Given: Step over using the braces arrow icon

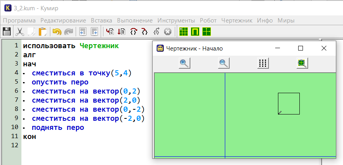Looking at the screenshot, I should click(x=133, y=32).
